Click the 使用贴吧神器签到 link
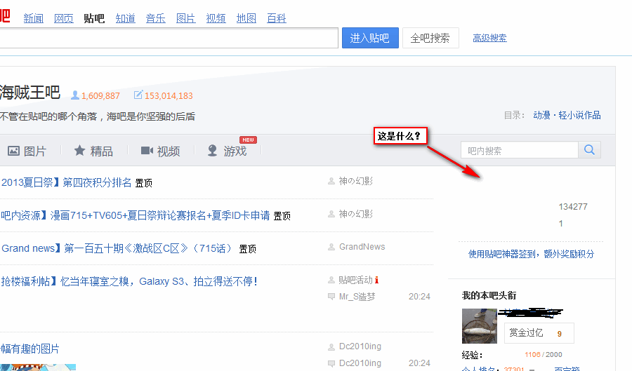Screen dimensions: 632x371 click(531, 254)
